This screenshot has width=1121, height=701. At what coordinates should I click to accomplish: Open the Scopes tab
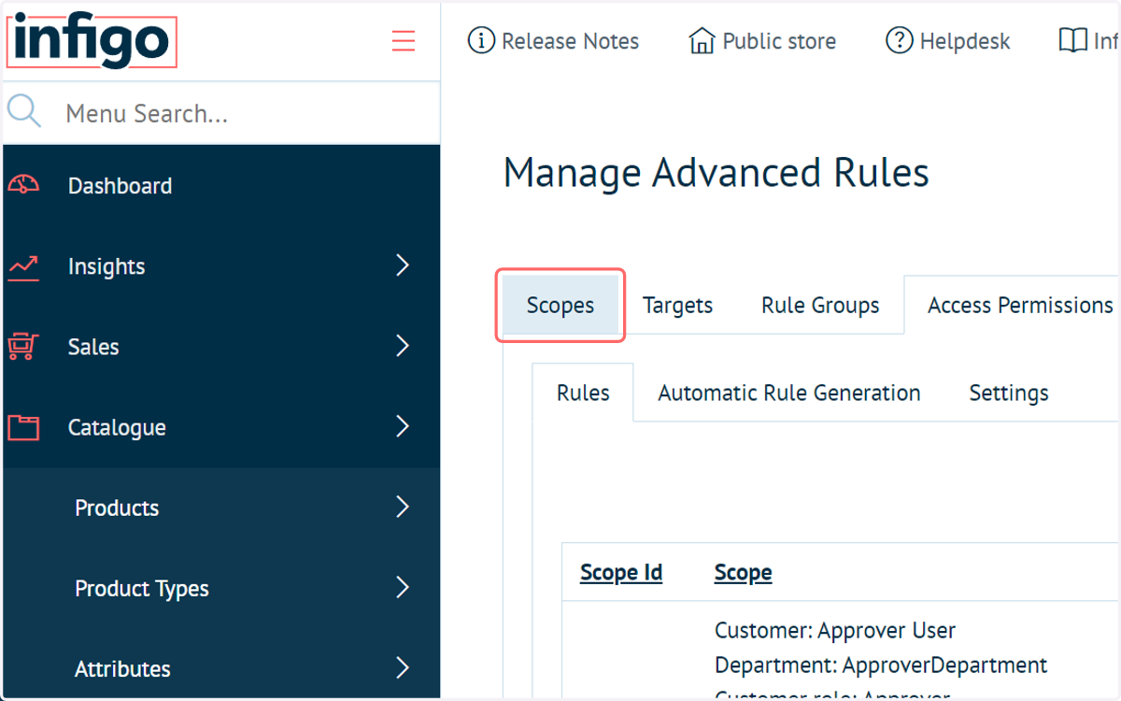pos(560,306)
